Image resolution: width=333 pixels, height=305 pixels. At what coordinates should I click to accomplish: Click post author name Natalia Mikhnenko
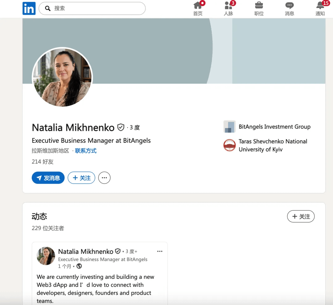[x=86, y=251]
